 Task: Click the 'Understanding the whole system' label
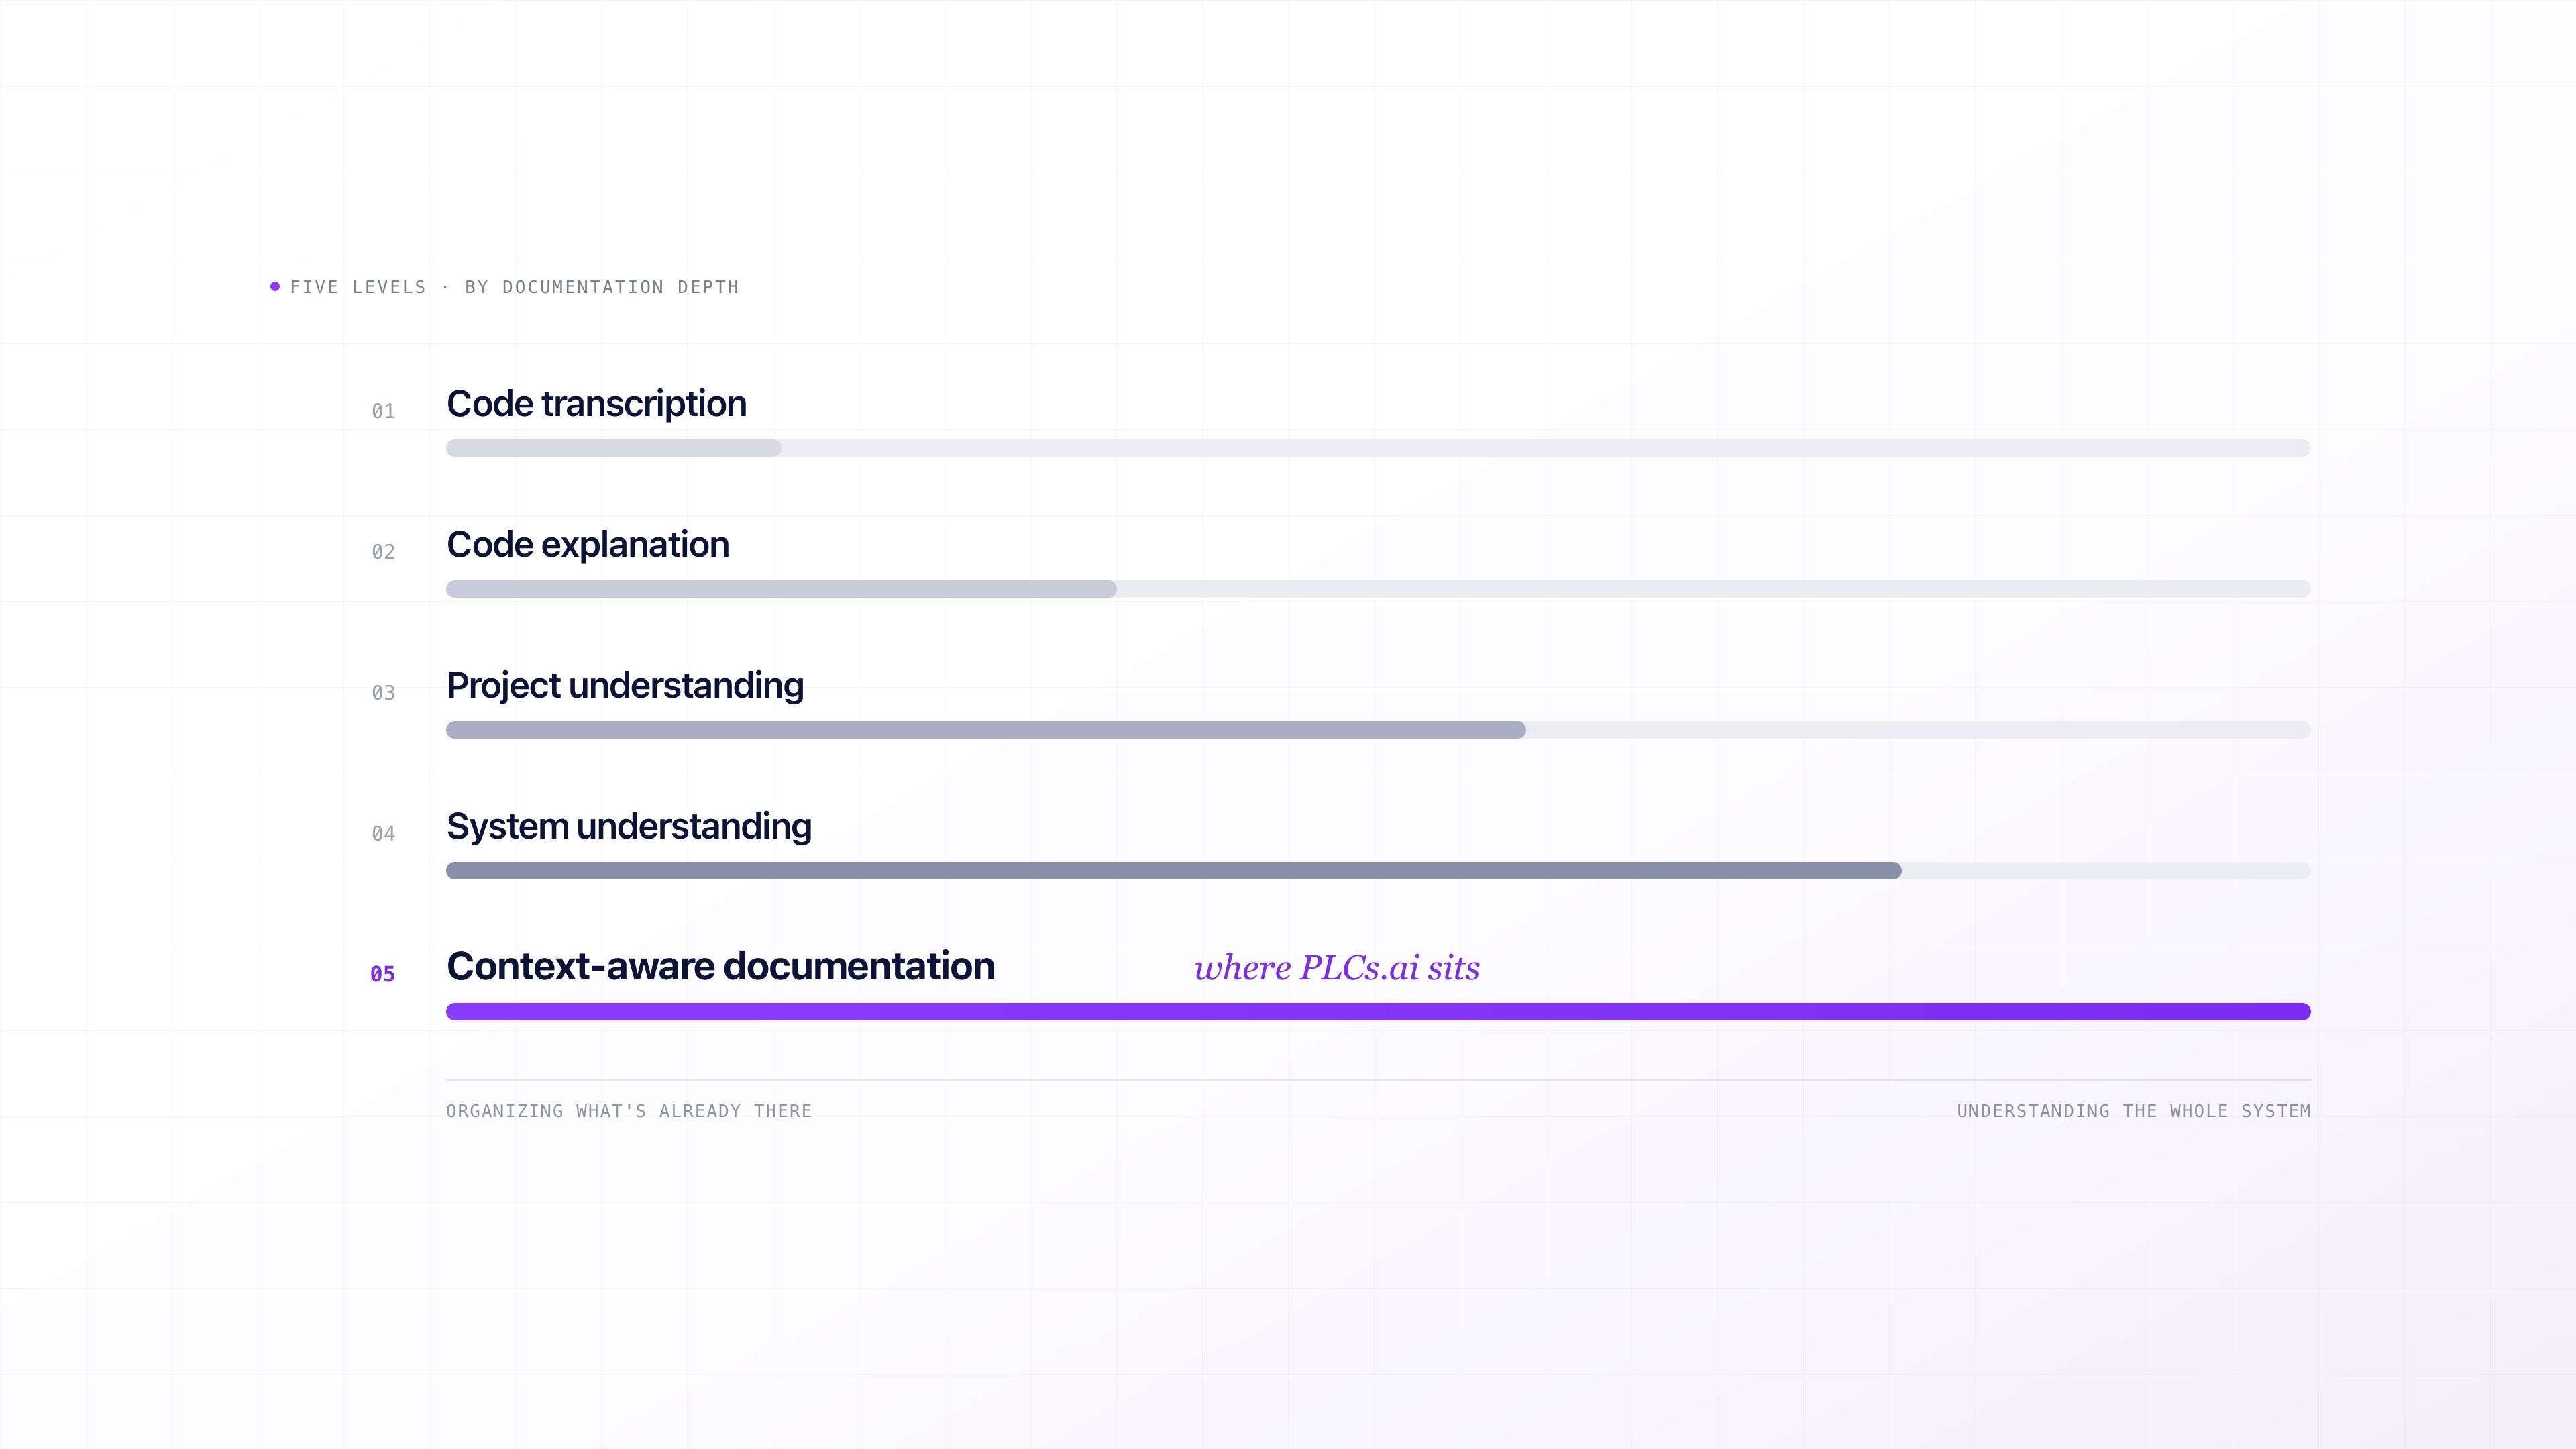pyautogui.click(x=2133, y=1111)
